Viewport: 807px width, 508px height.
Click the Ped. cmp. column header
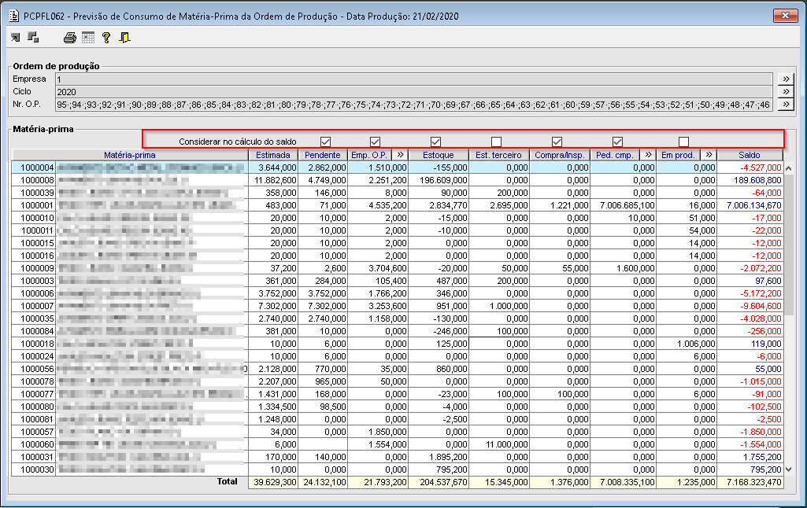click(615, 155)
